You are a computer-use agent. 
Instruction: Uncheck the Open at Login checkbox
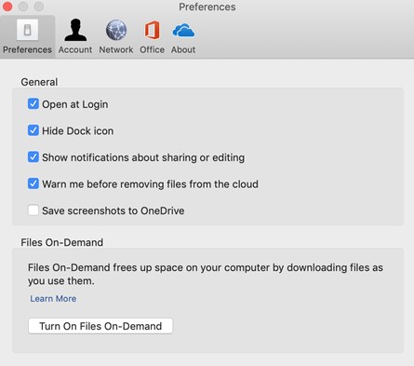pos(33,104)
